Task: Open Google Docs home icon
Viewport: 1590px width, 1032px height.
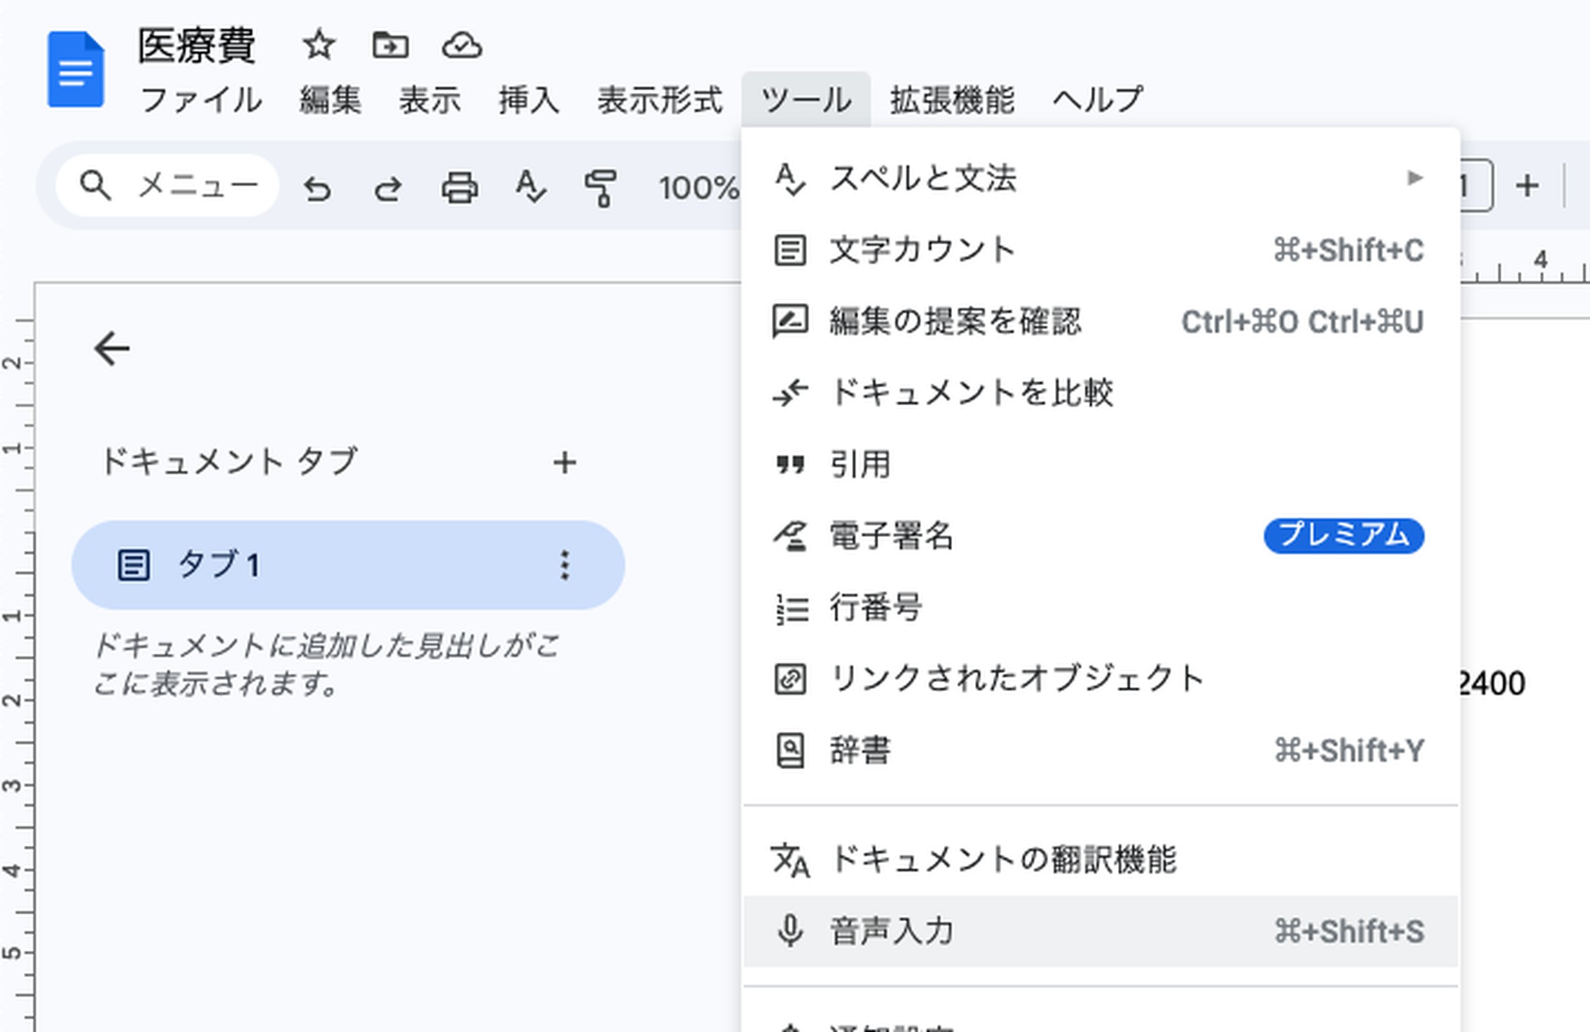Action: [x=76, y=69]
